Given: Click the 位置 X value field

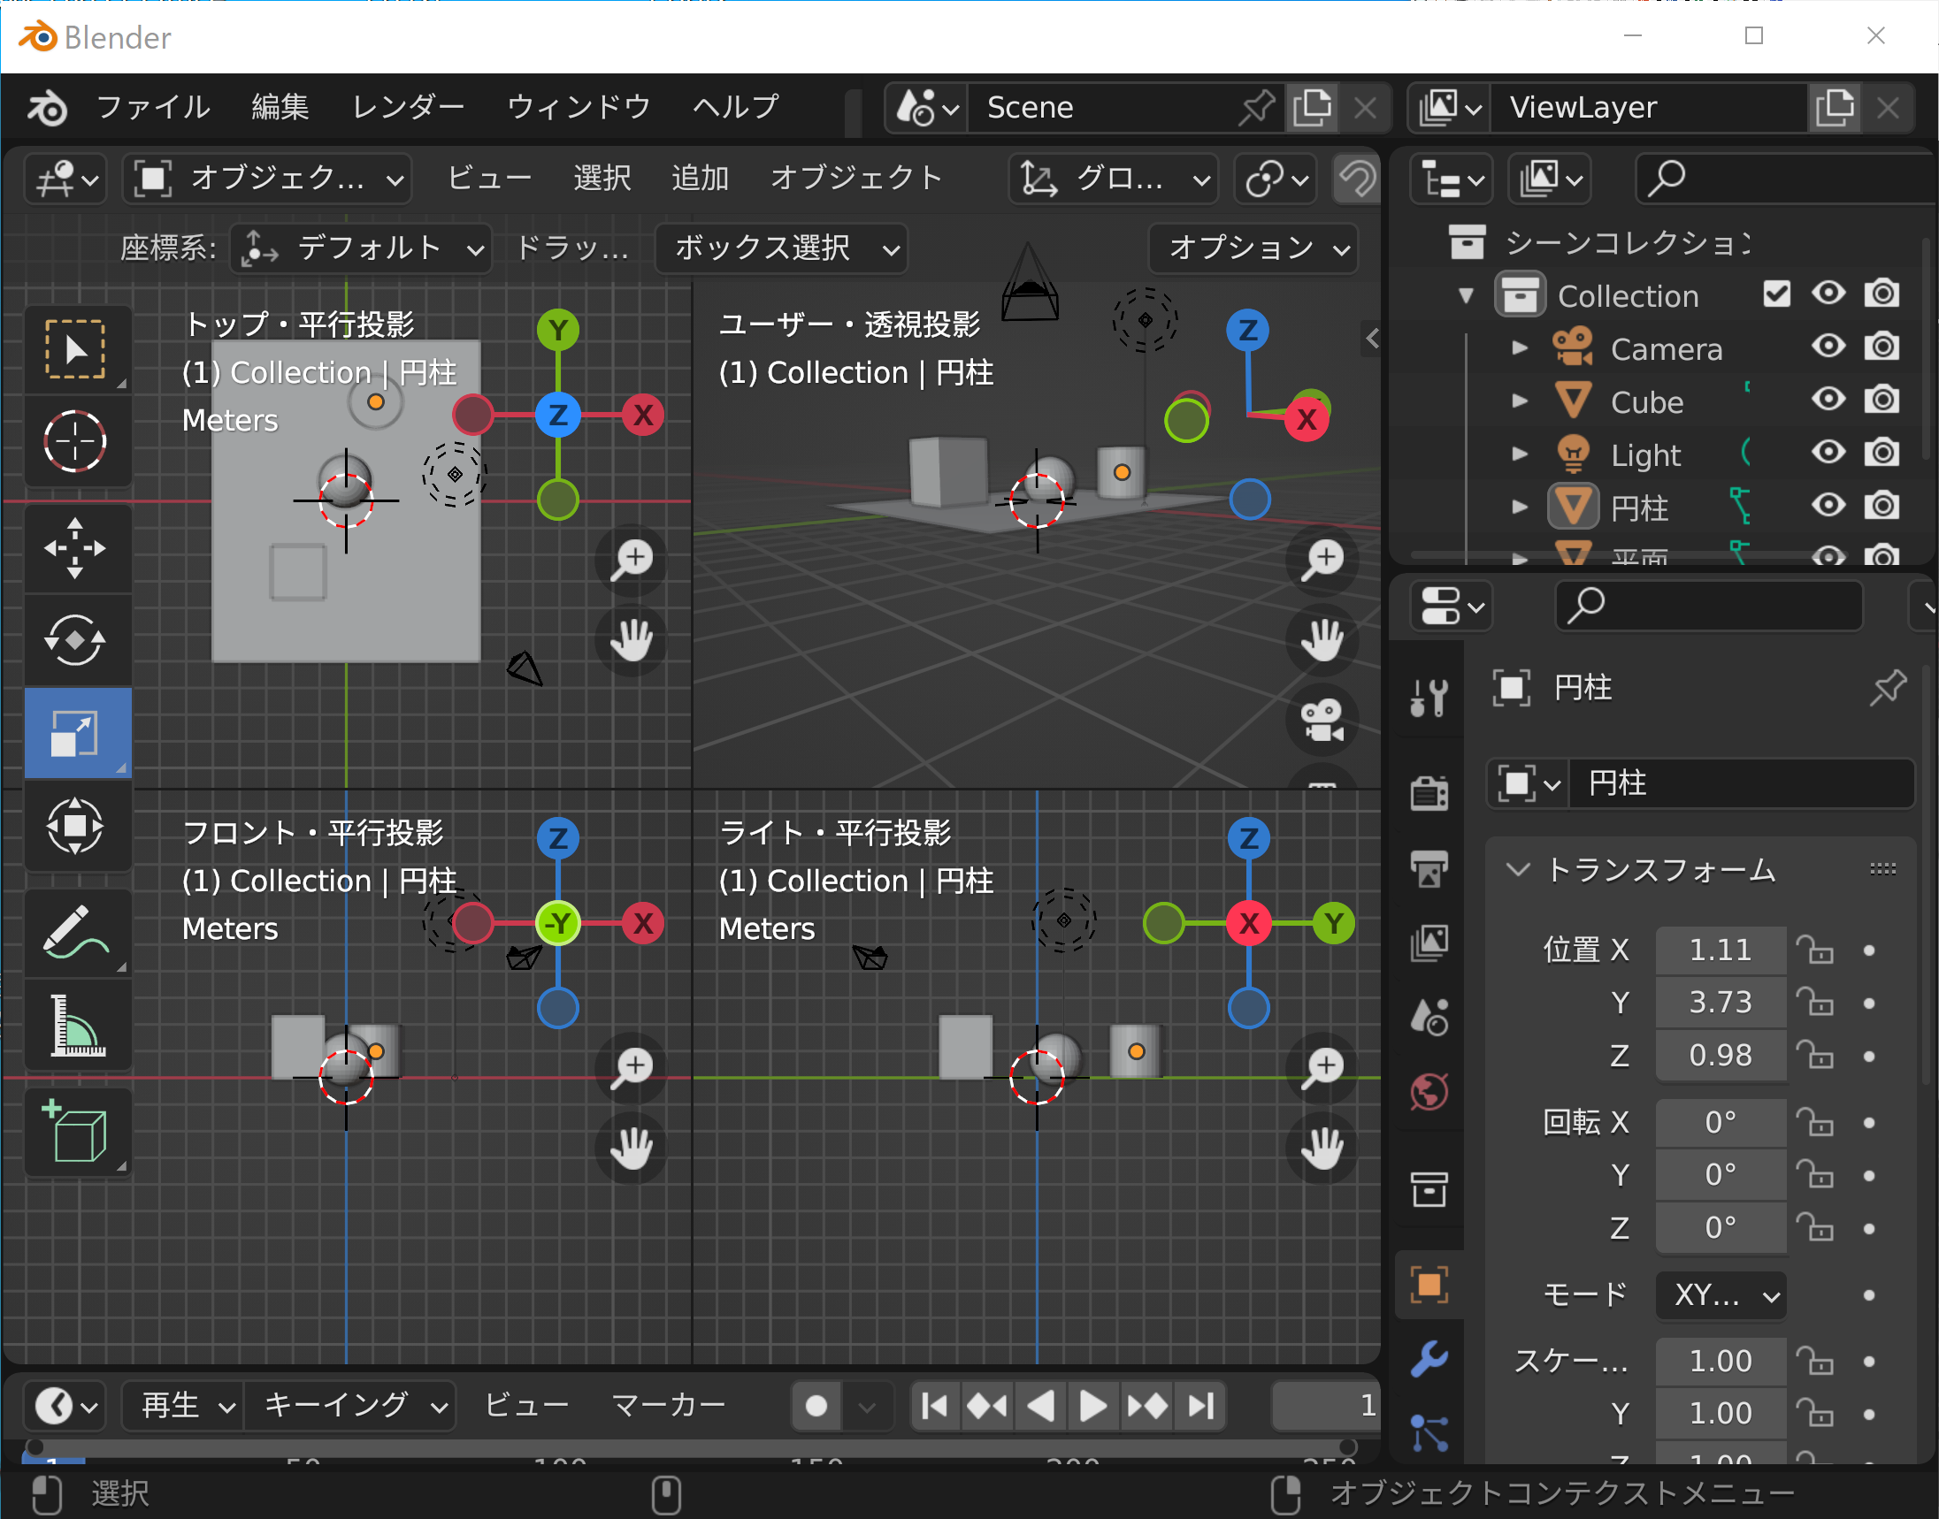Looking at the screenshot, I should pos(1720,950).
